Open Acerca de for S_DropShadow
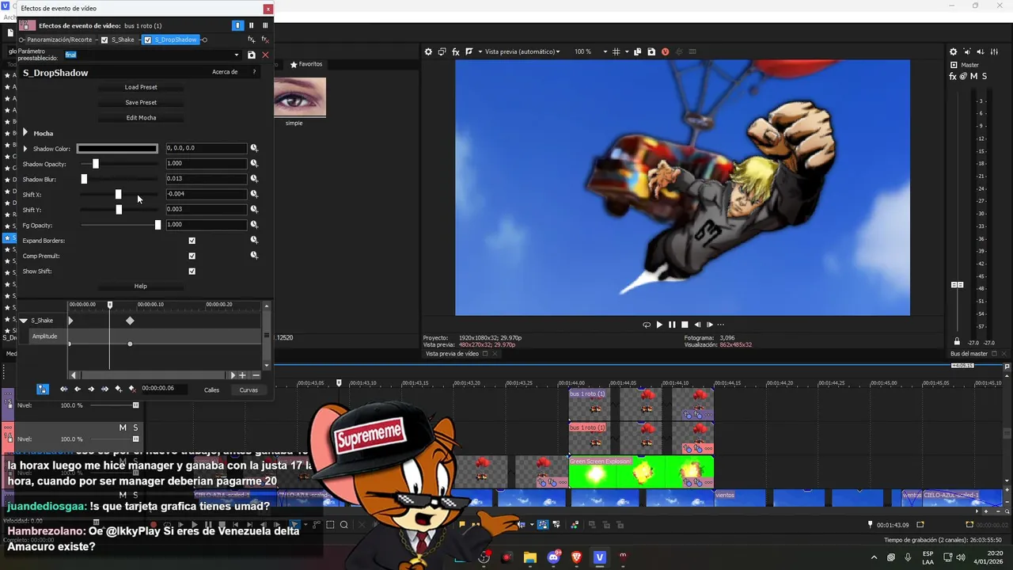Viewport: 1013px width, 570px height. pos(225,72)
